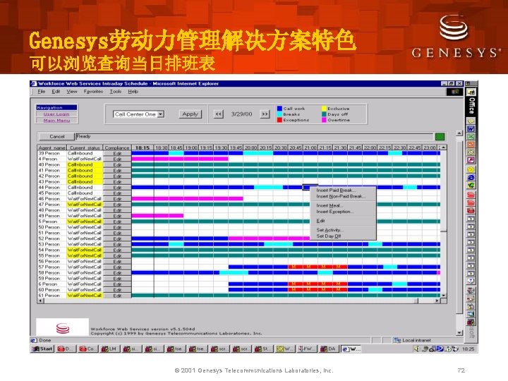Launch PowerPoint from the Office shortcut bar
508x381 pixels.
471,145
